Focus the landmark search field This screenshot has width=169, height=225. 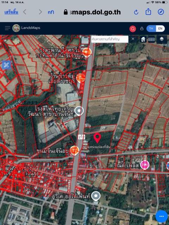(x=109, y=39)
